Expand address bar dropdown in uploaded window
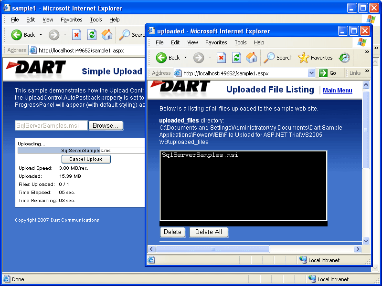Screen dimensions: 382x286 [x=311, y=73]
